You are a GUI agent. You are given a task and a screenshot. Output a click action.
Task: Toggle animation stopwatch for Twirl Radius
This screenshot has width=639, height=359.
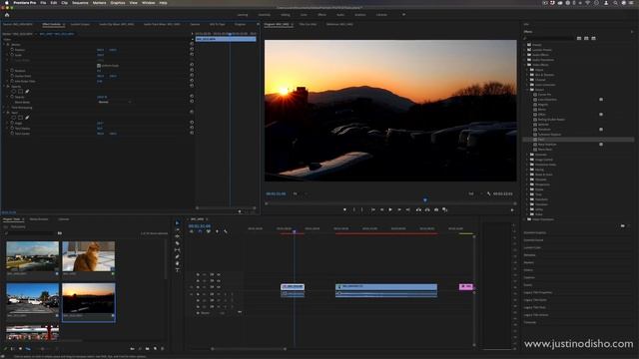pos(12,129)
